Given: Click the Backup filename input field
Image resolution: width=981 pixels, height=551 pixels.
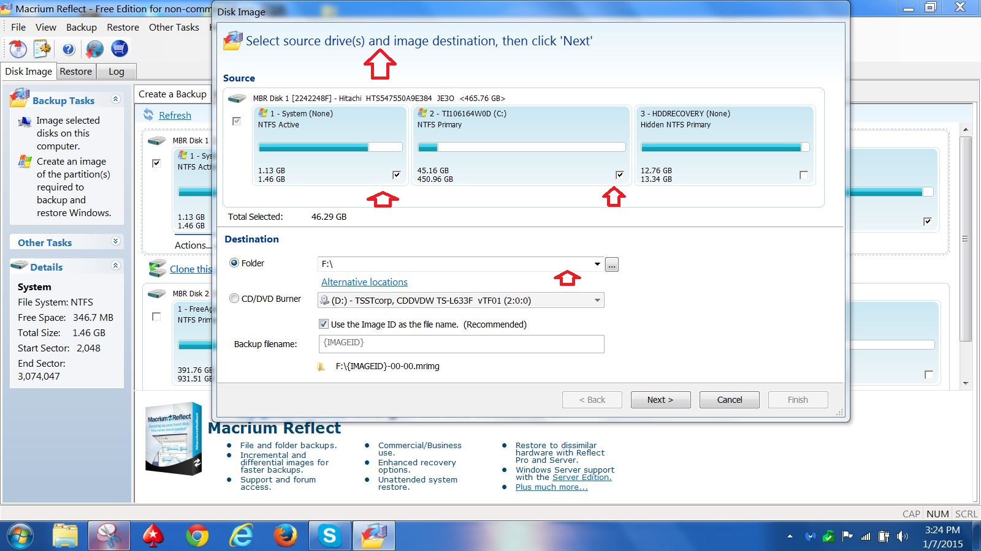Looking at the screenshot, I should (461, 343).
